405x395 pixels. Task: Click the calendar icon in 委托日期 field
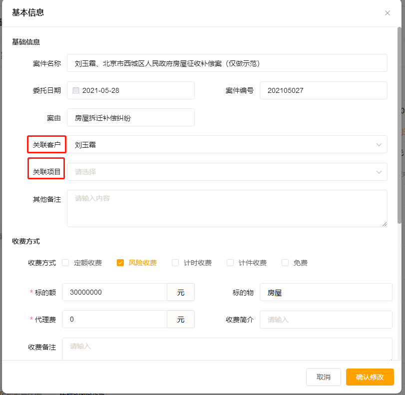tap(76, 90)
